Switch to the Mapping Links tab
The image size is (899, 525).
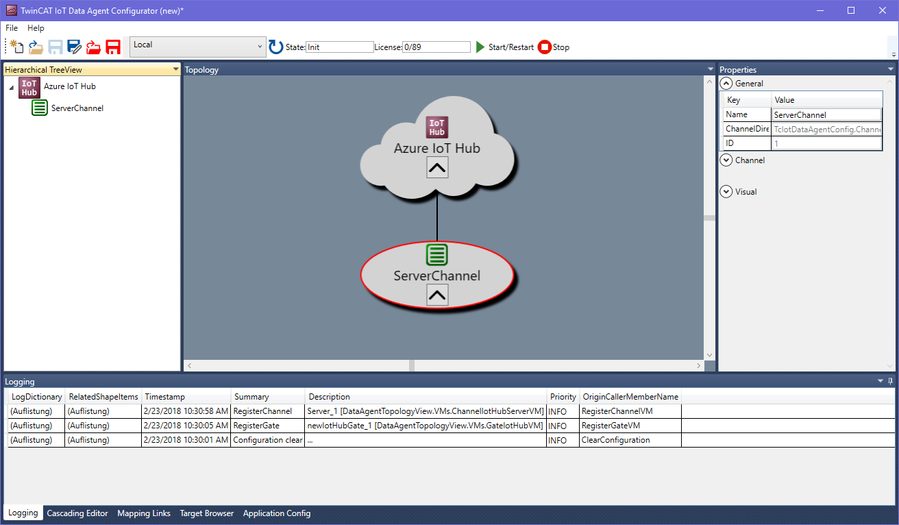[x=144, y=513]
